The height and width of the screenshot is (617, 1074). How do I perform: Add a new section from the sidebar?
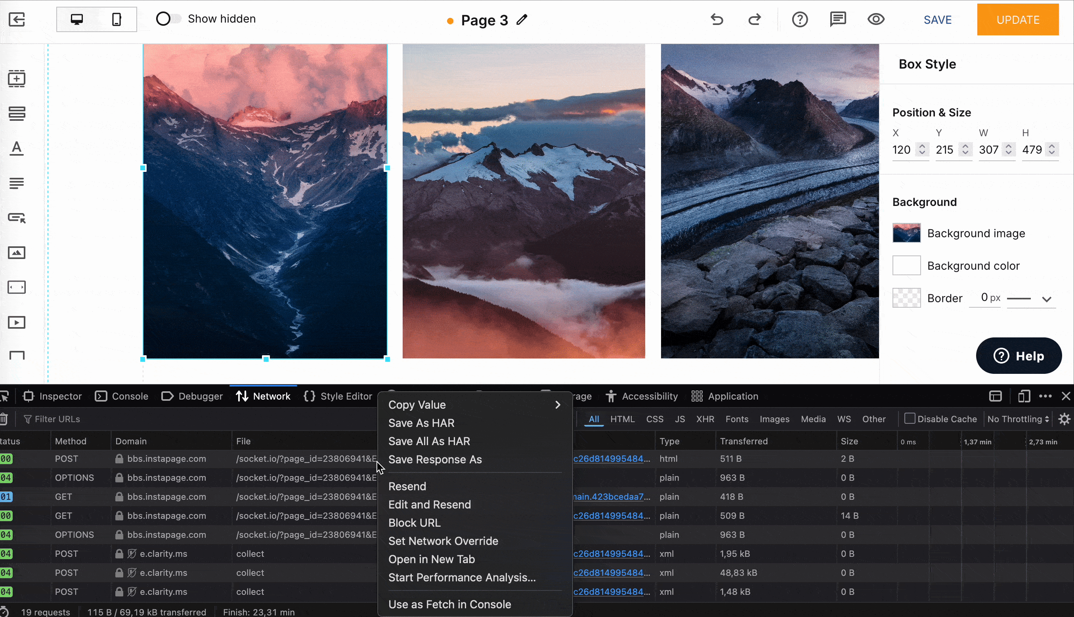point(17,78)
